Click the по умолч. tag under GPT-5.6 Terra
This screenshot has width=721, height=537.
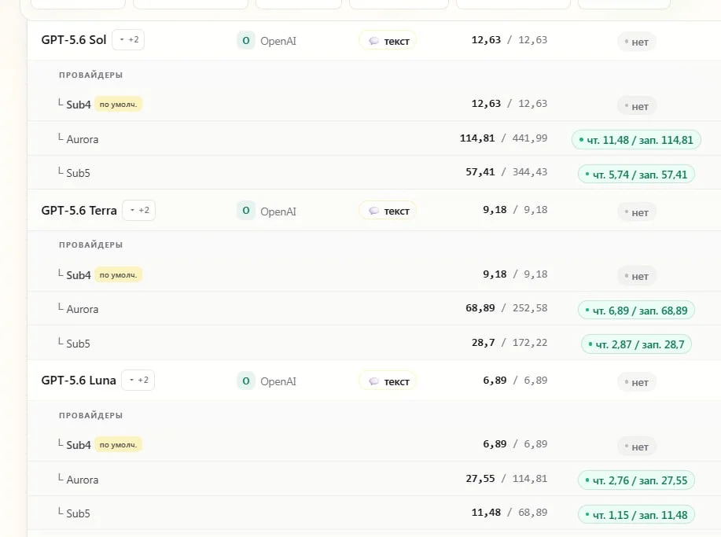point(118,275)
